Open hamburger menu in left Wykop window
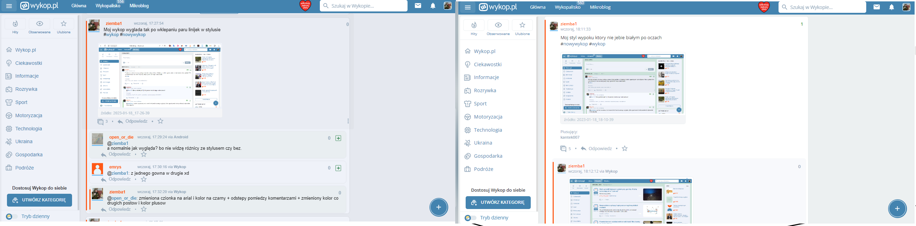 9,6
